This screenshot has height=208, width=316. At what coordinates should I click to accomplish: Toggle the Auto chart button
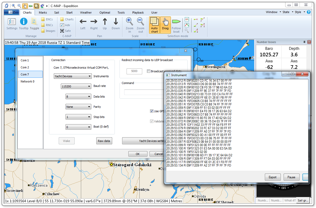tap(154, 25)
